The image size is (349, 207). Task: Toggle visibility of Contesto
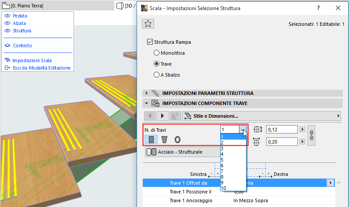point(7,46)
